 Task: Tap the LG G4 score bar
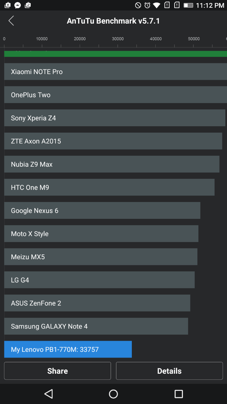(x=99, y=280)
